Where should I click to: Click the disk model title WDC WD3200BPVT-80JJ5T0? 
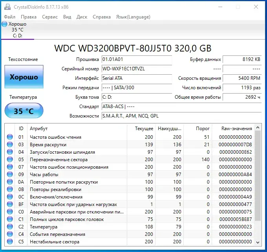point(133,48)
